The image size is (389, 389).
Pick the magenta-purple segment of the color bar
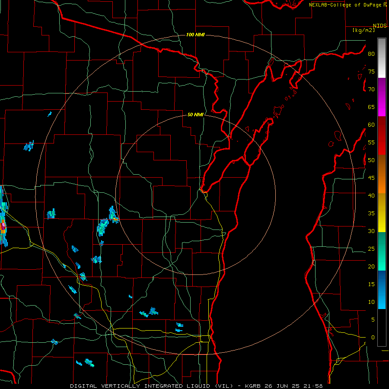pyautogui.click(x=382, y=97)
